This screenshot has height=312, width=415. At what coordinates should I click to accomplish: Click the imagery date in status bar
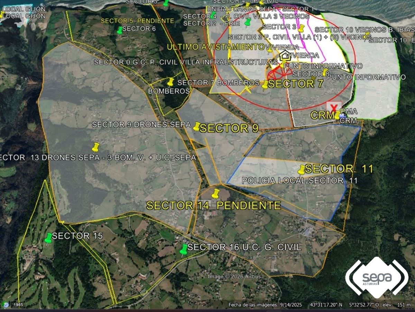pyautogui.click(x=265, y=305)
